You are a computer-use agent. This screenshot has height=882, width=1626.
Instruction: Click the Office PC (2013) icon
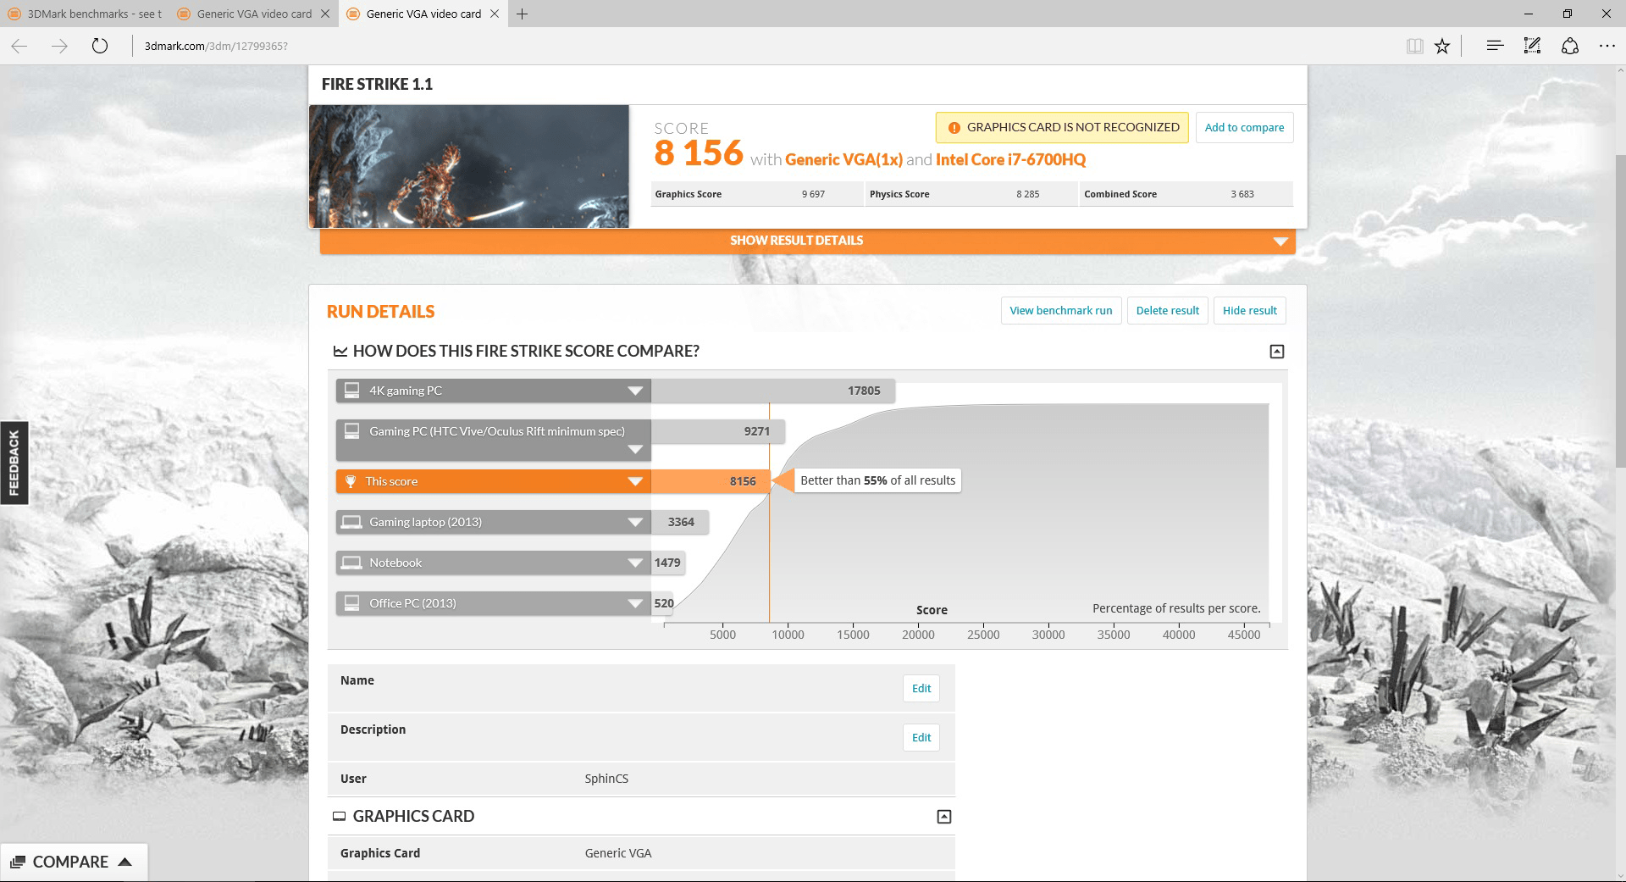pyautogui.click(x=351, y=603)
